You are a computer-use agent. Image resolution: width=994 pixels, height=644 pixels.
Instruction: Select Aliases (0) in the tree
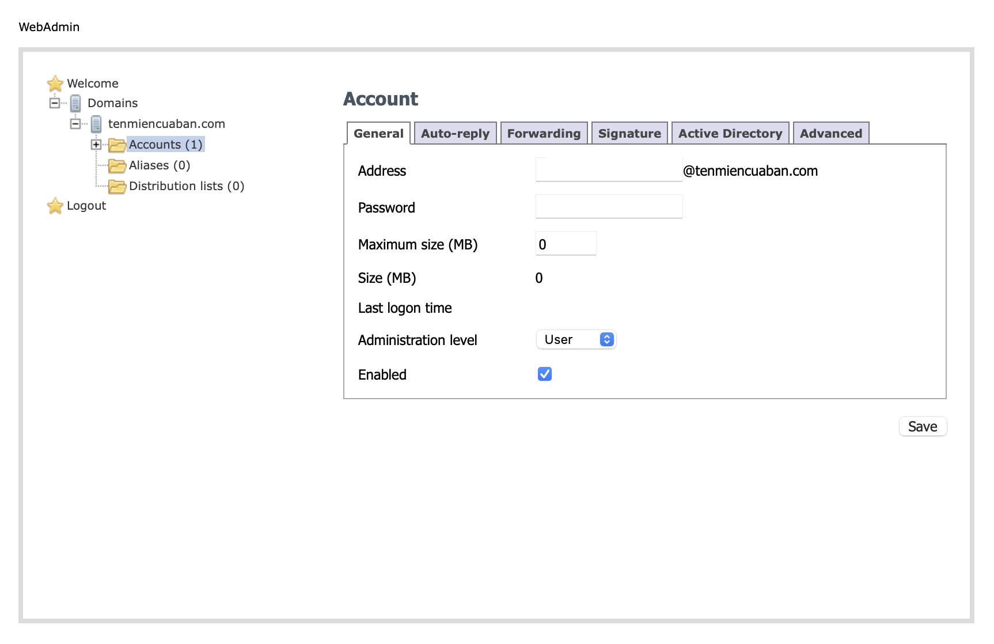(x=160, y=165)
